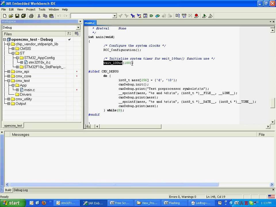
Task: Click the Messages column header
Action: (134, 135)
